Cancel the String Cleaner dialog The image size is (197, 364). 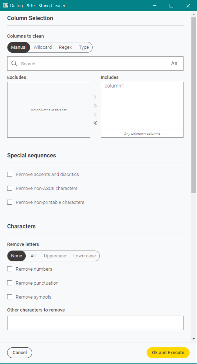tap(19, 353)
